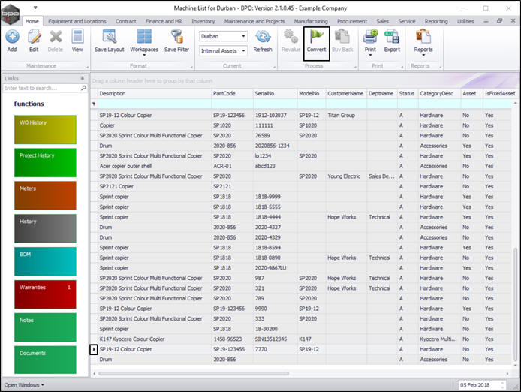This screenshot has height=392, width=521.
Task: Export the list to Excel
Action: coord(392,36)
